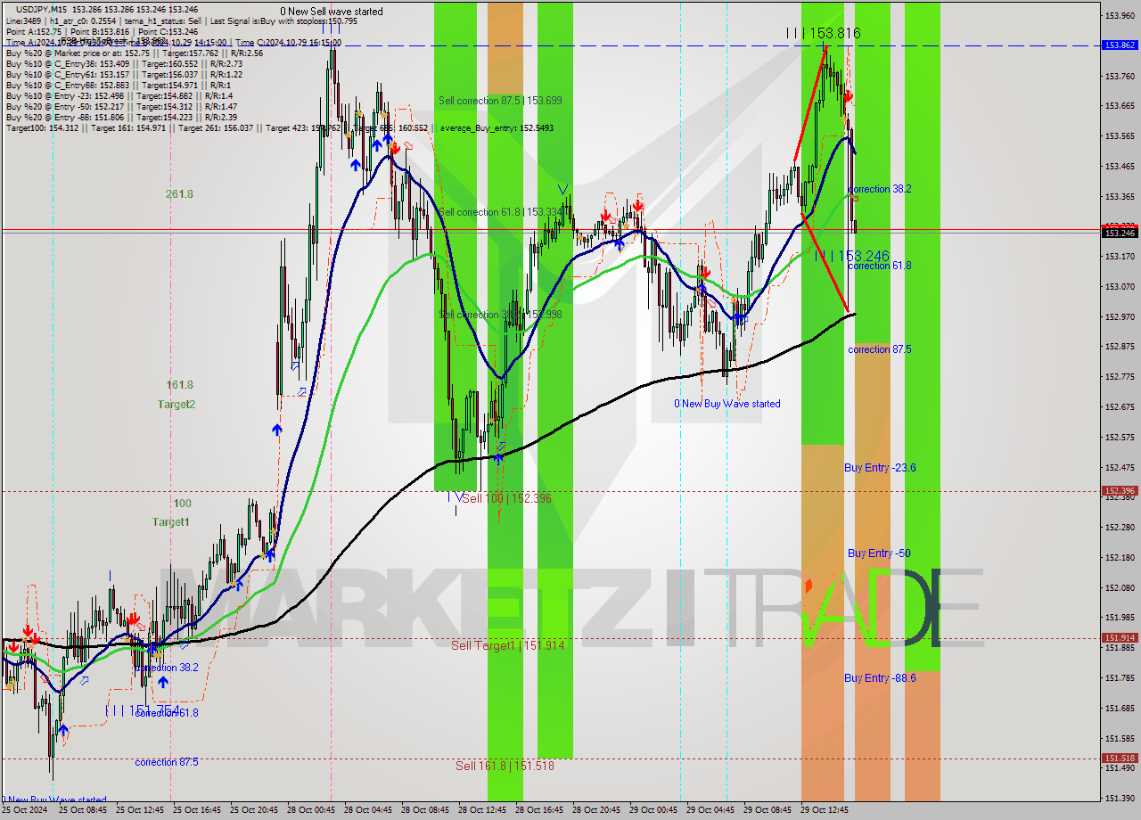This screenshot has height=820, width=1141.
Task: Click the 152.080 price axis value
Action: [1120, 587]
